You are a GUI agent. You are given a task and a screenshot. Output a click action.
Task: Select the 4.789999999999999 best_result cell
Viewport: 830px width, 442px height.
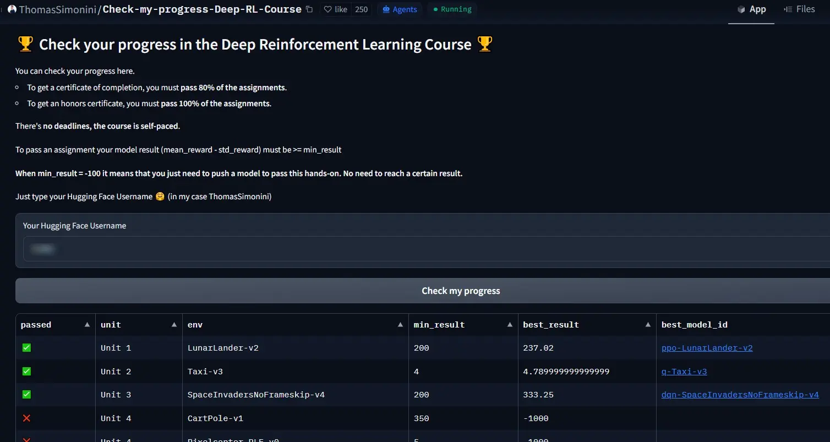pos(587,372)
